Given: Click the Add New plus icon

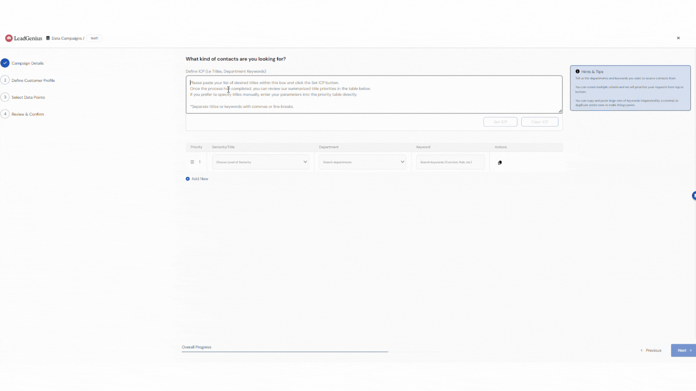Looking at the screenshot, I should (x=188, y=179).
